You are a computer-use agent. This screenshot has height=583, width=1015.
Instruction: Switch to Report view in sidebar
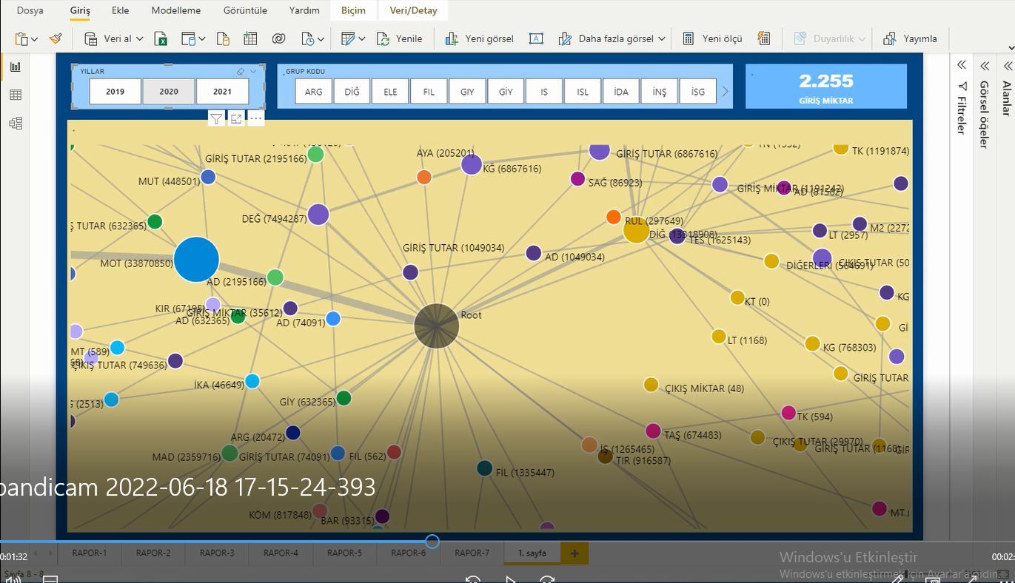(16, 67)
